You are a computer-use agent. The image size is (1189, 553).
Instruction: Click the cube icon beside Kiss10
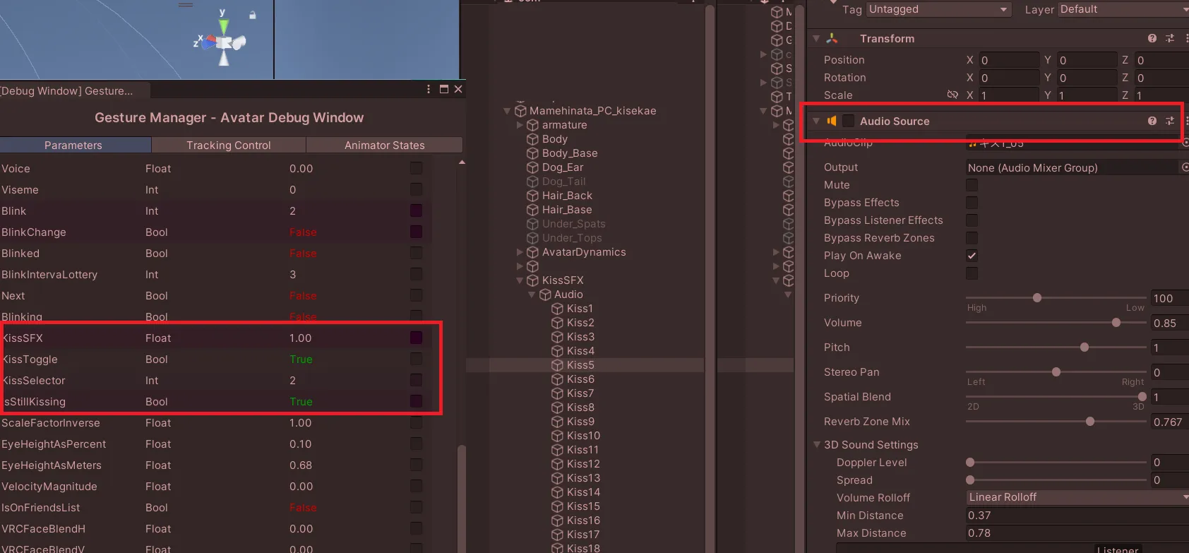(558, 436)
